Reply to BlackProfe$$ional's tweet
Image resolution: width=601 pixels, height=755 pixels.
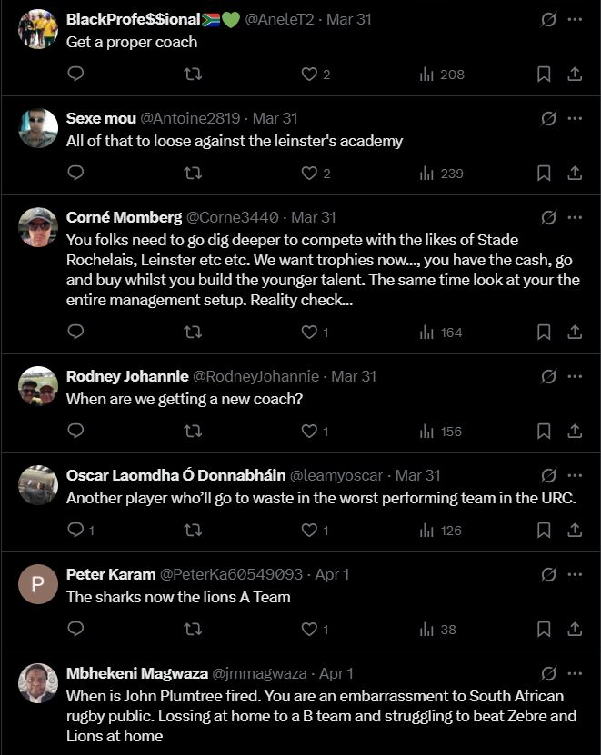coord(76,75)
